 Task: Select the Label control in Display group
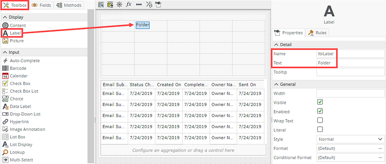pos(12,33)
